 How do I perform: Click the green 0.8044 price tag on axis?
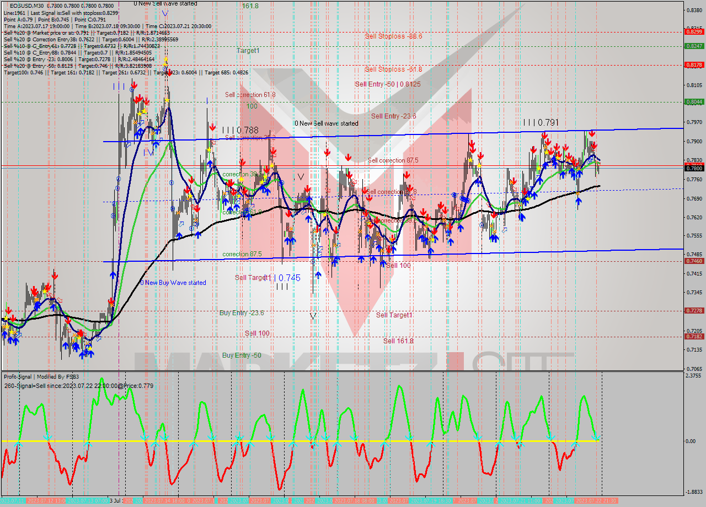pos(693,101)
